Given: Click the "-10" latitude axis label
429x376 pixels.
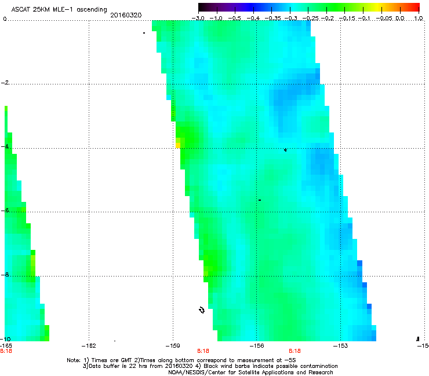Looking at the screenshot, I should pos(5,339).
